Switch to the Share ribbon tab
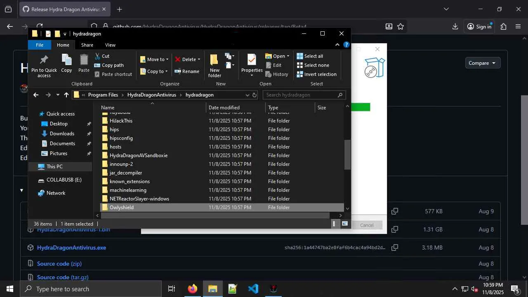The image size is (528, 297). tap(87, 45)
